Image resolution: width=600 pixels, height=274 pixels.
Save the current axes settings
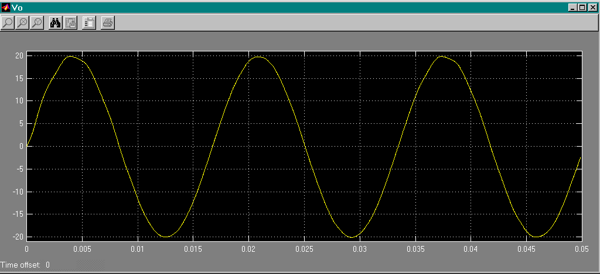coord(70,23)
